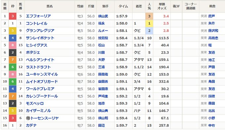
Task: Open ラストドラフト horse page
Action: pos(38,67)
